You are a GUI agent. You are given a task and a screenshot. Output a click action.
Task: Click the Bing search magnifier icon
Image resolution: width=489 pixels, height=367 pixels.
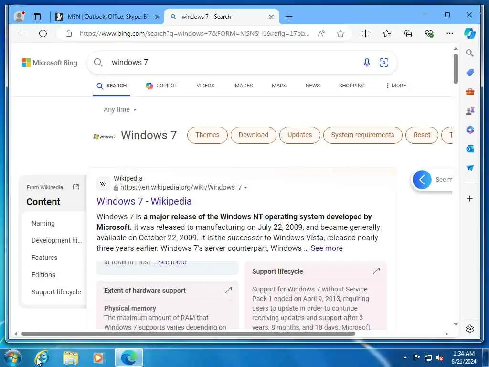(x=98, y=63)
